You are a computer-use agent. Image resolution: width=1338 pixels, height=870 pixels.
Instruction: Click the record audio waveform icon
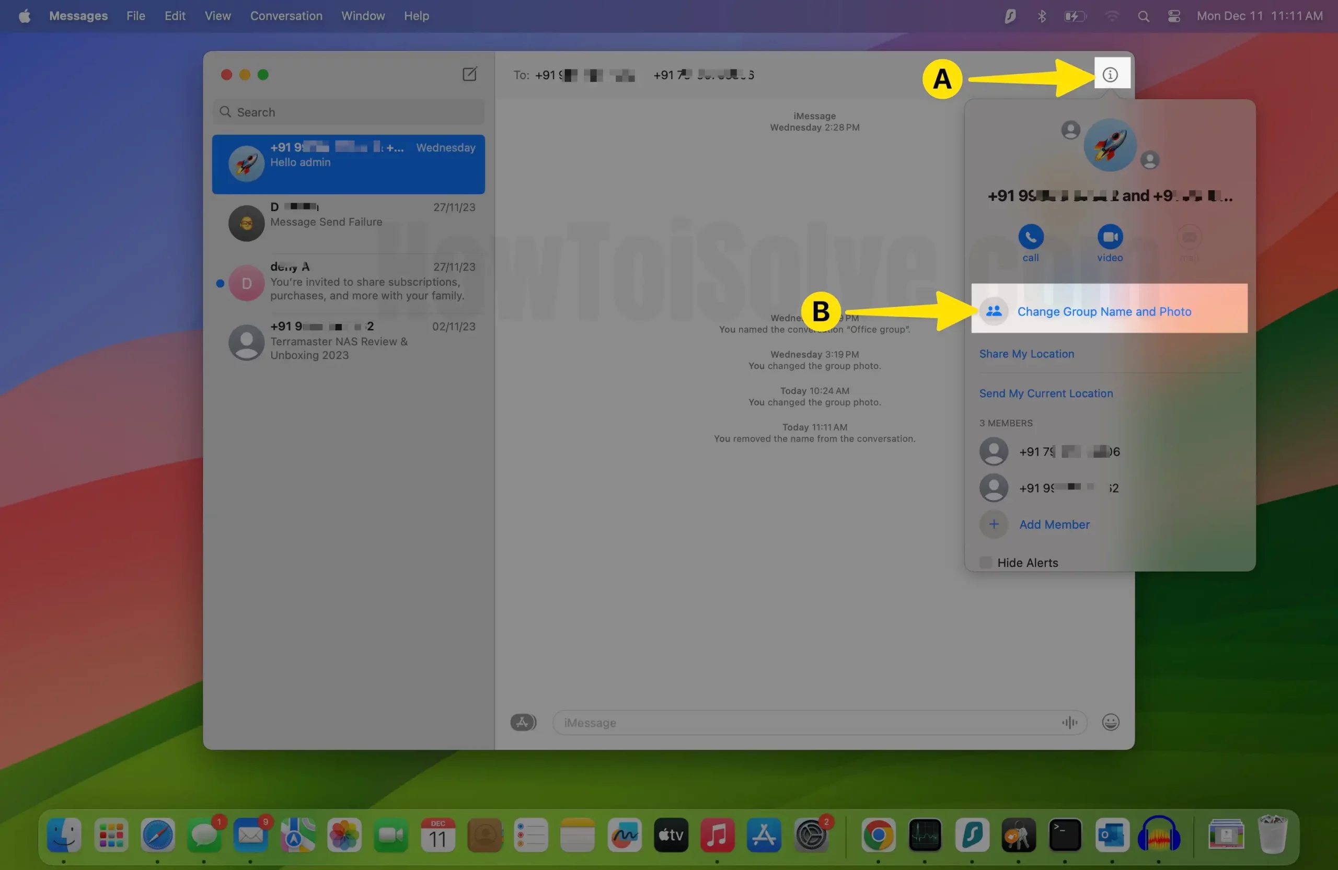click(x=1069, y=722)
